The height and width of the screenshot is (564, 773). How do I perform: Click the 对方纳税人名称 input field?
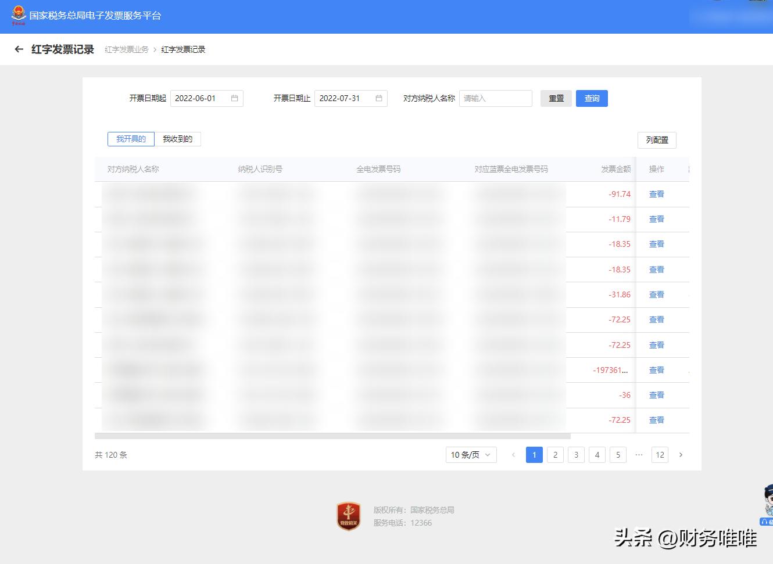(495, 98)
